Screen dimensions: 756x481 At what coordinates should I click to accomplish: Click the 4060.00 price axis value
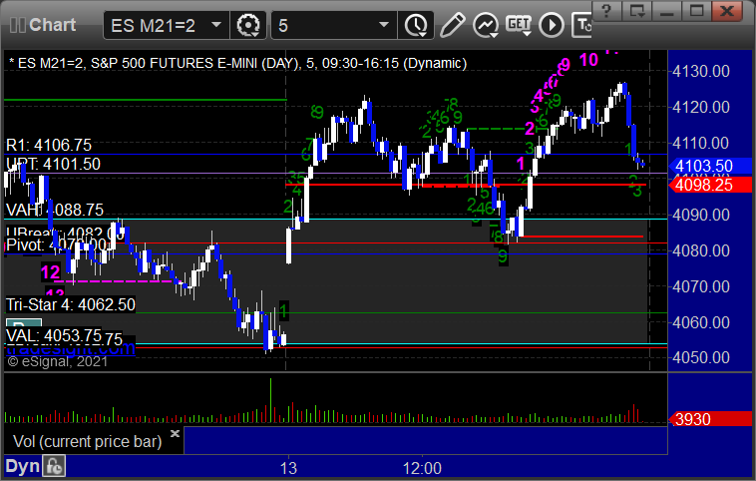click(701, 322)
